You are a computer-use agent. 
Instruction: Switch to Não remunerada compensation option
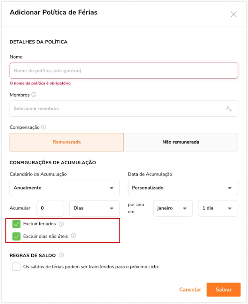click(181, 142)
